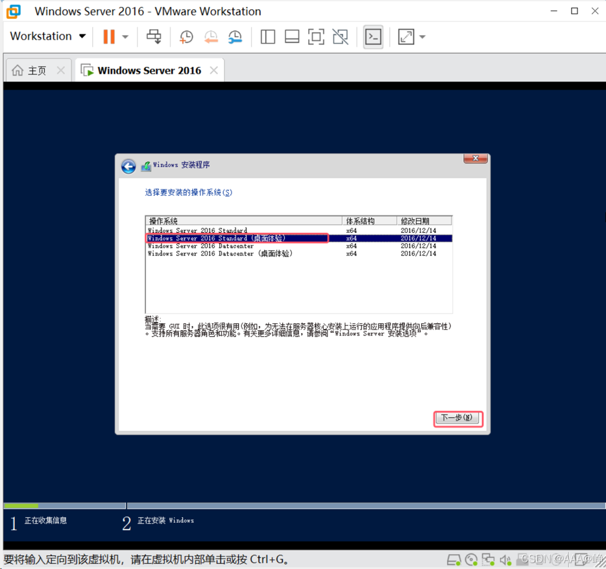Toggle the library sidebar panel
The height and width of the screenshot is (569, 606).
(x=268, y=37)
